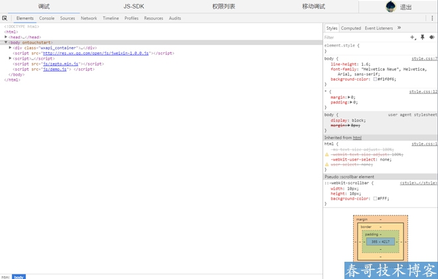Open Network panel
438x279 pixels.
tap(89, 18)
